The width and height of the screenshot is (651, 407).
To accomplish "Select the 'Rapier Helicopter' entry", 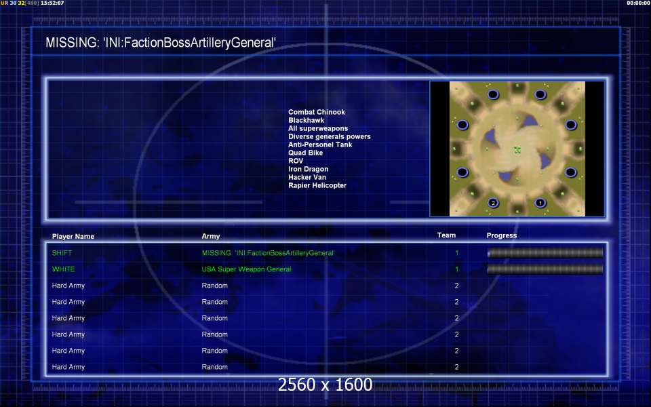I will click(317, 185).
